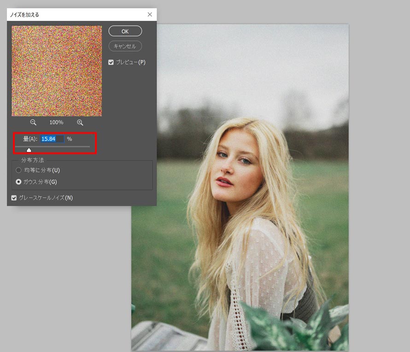Image resolution: width=410 pixels, height=352 pixels.
Task: Select ガウス分布(G) radio option
Action: point(18,182)
